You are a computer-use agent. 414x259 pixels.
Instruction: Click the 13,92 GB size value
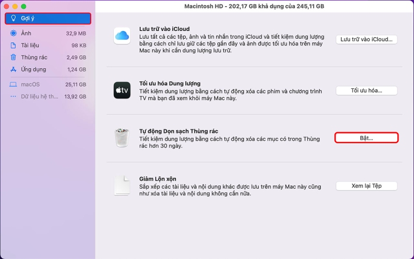click(75, 97)
